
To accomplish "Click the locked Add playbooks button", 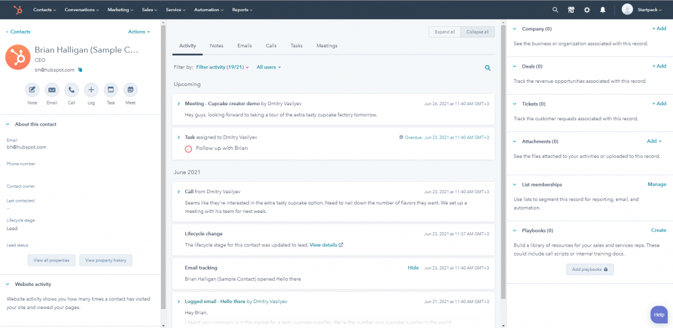I will click(590, 269).
